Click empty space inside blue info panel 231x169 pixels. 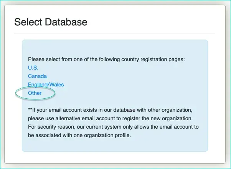[x=153, y=84]
